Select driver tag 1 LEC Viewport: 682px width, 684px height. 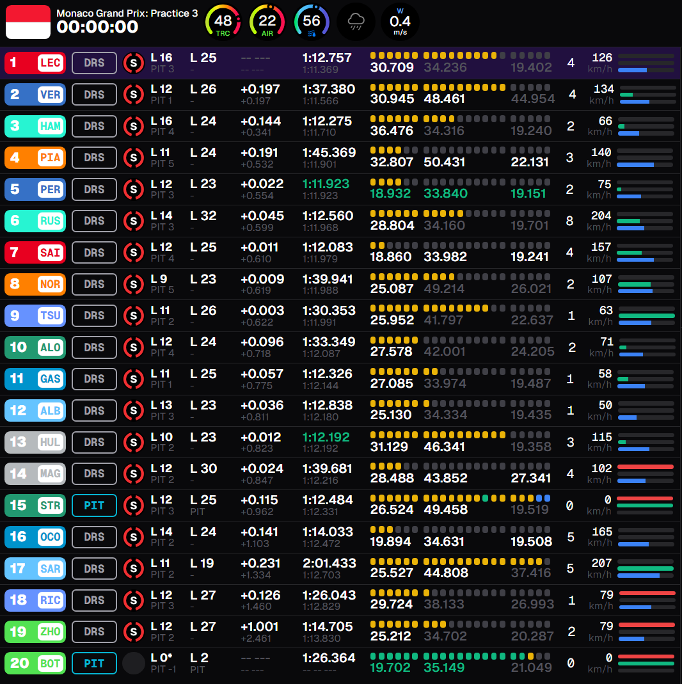click(35, 63)
